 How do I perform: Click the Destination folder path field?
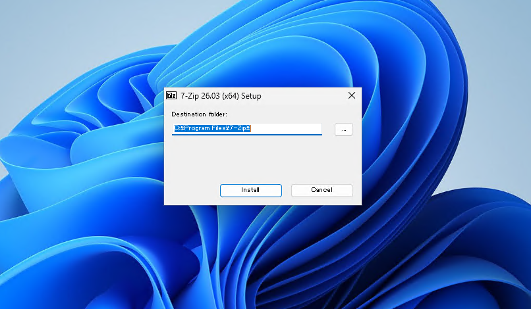point(247,129)
